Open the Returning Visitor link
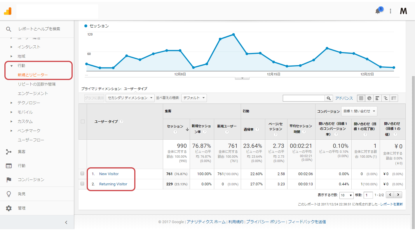The width and height of the screenshot is (415, 231). (x=113, y=184)
